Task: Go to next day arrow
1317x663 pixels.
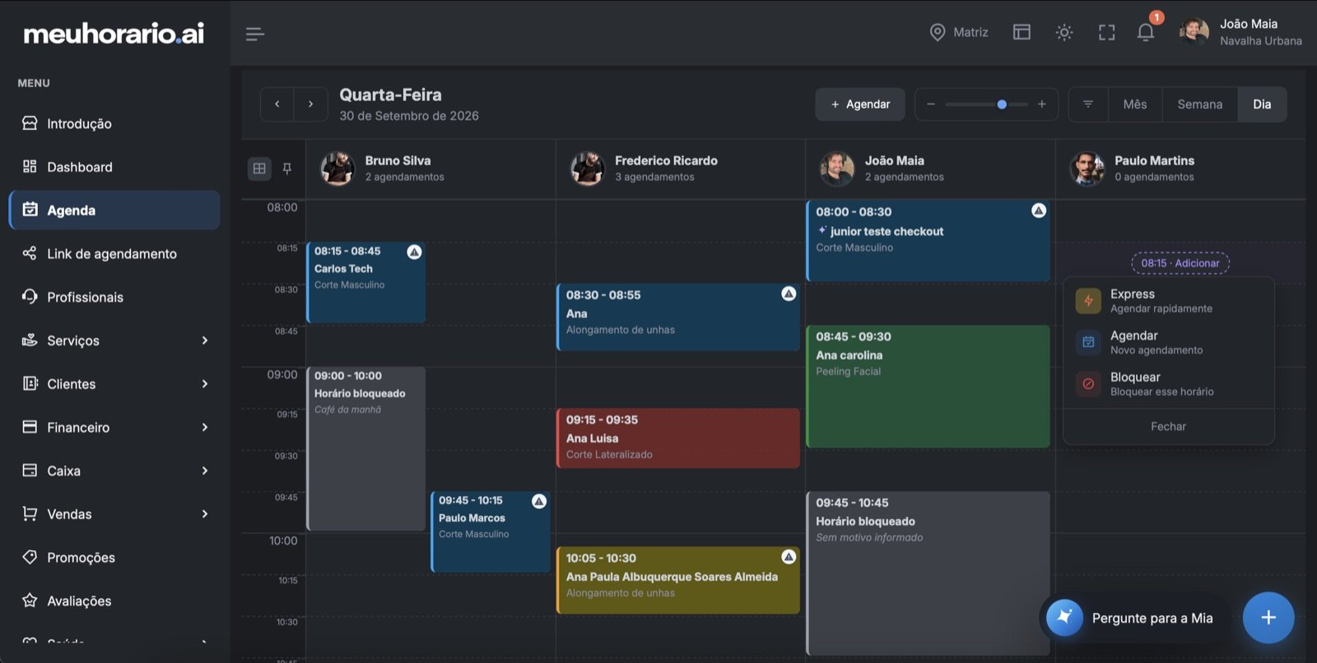Action: tap(310, 104)
